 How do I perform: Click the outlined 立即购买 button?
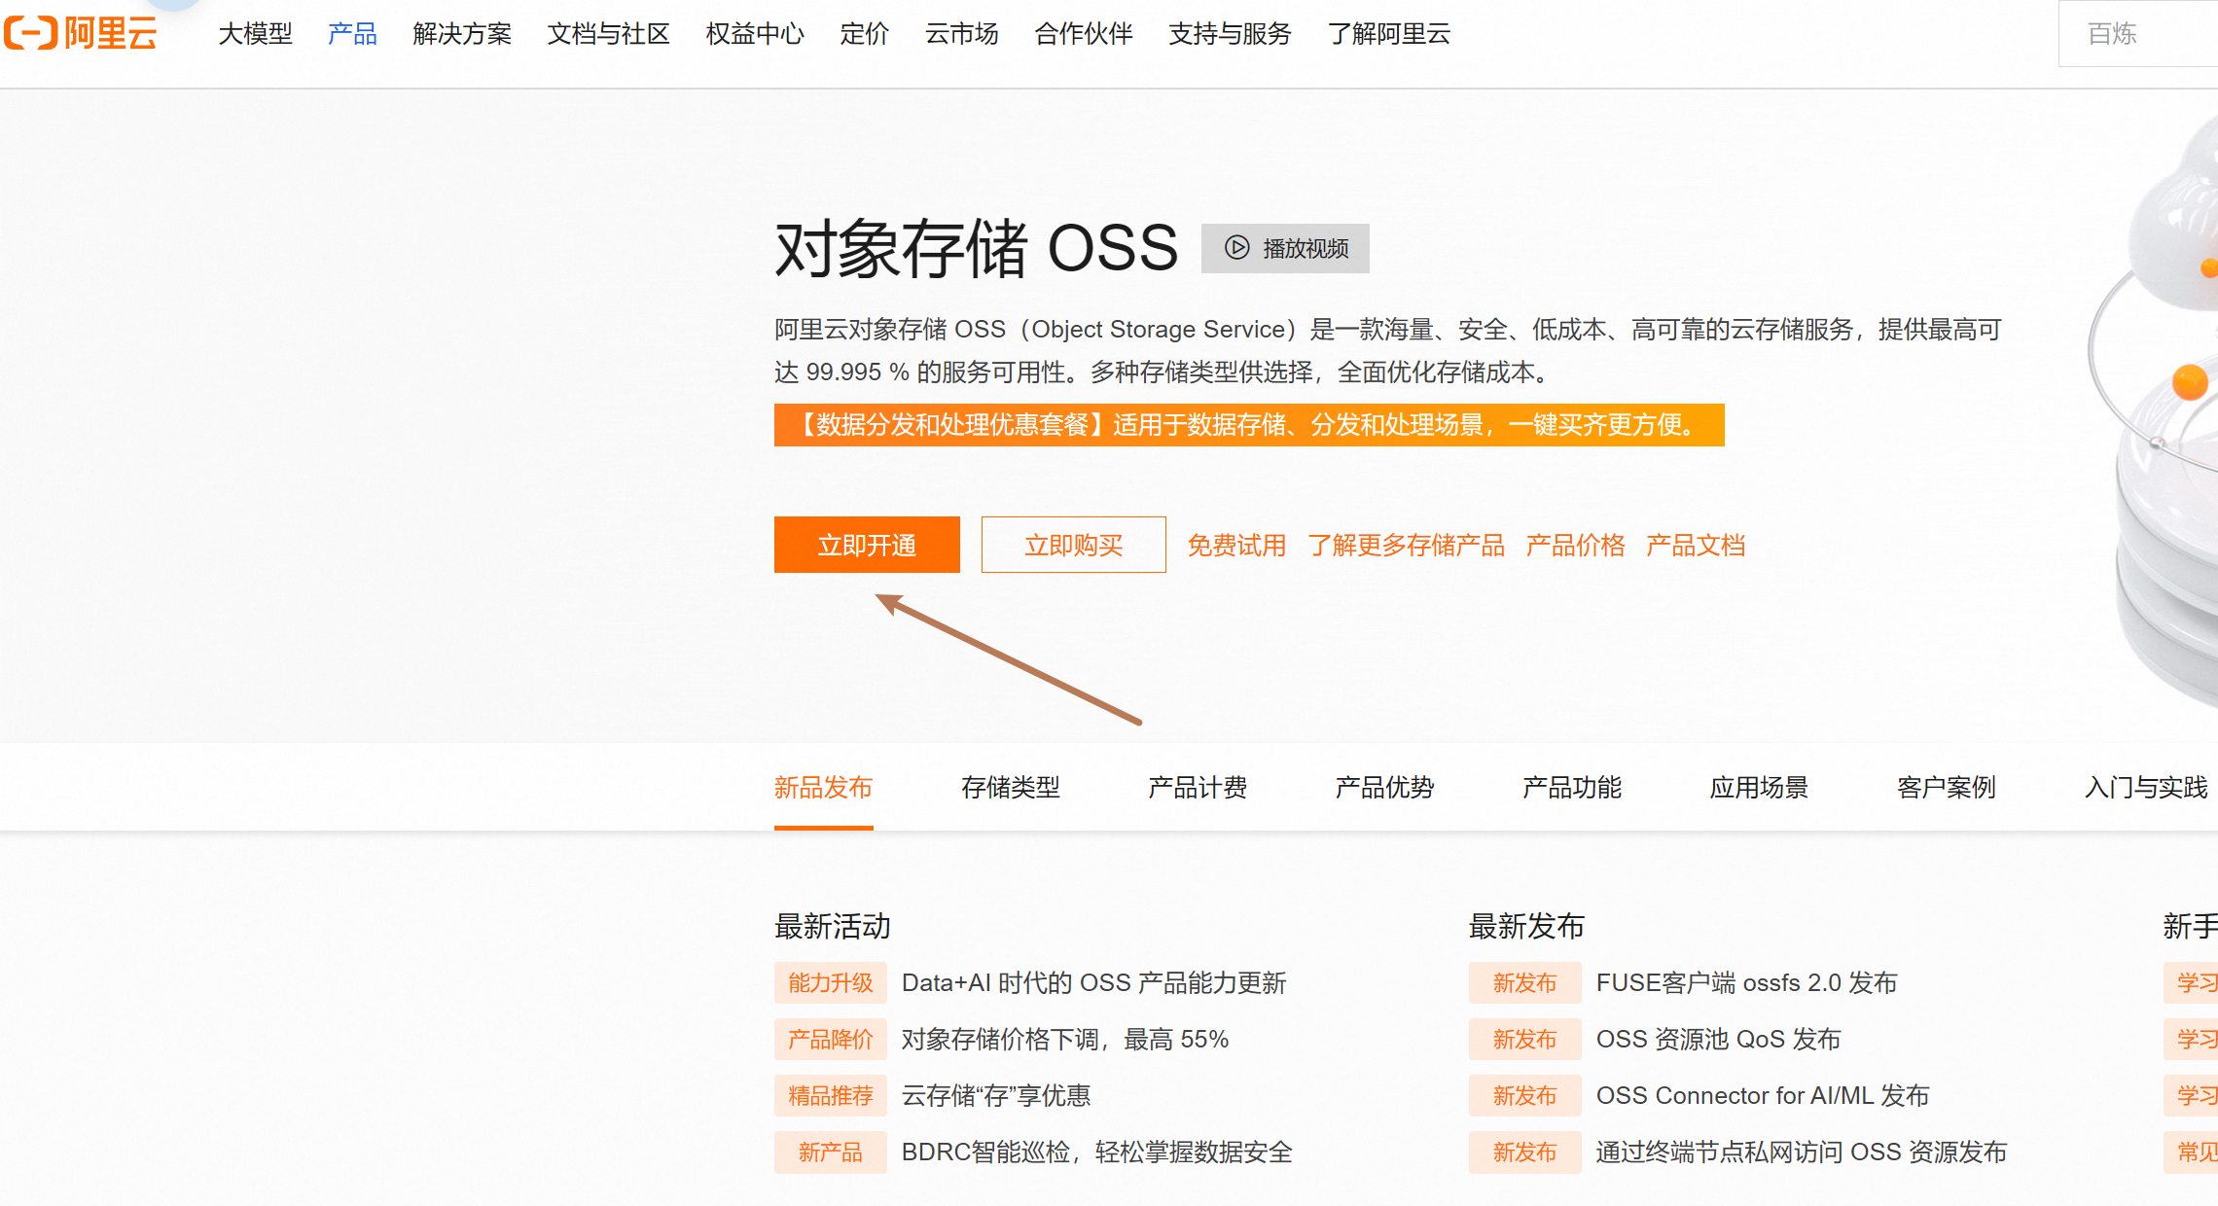[1073, 545]
